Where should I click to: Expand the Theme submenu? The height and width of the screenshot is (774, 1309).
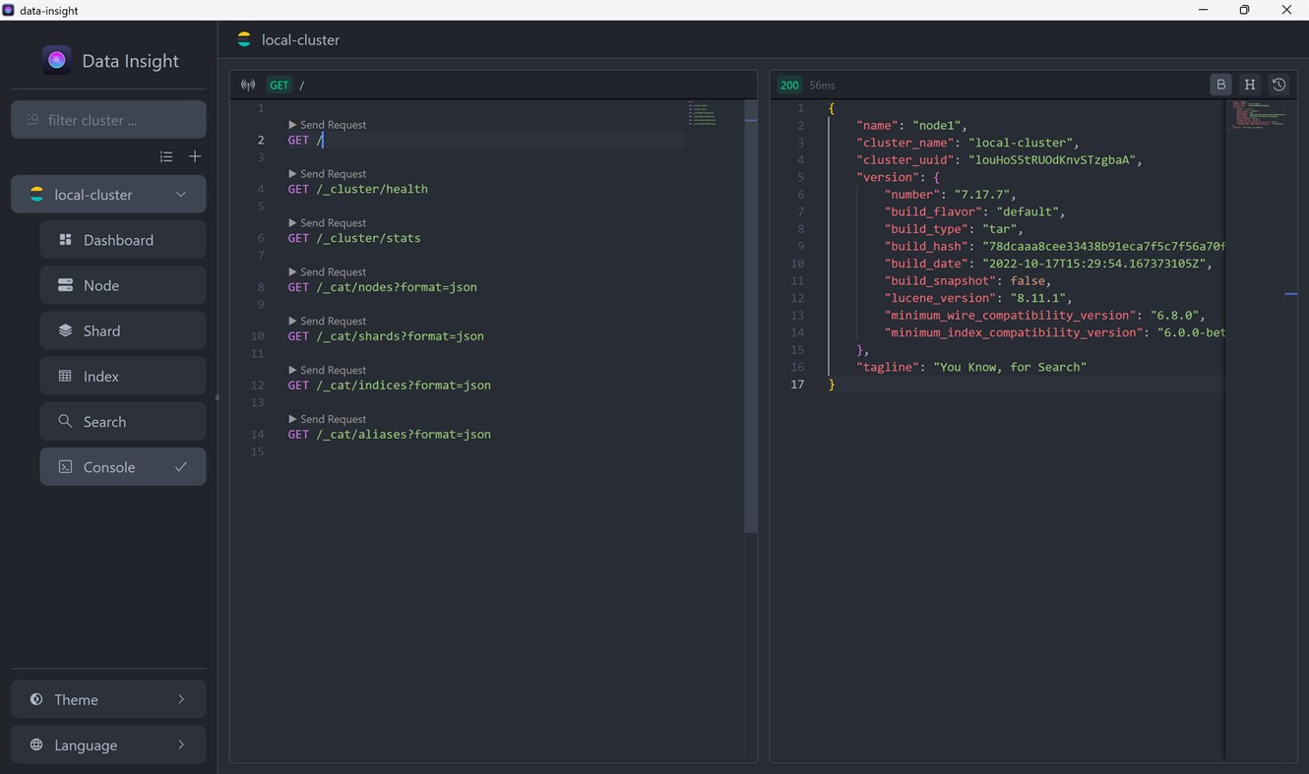[108, 699]
